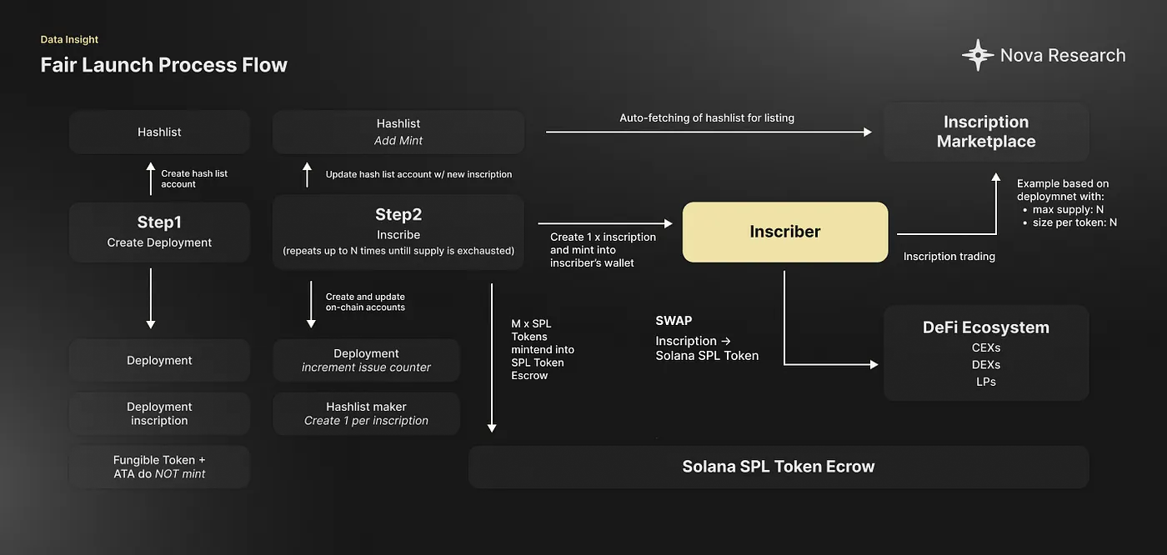Click the Hashlist maker box
1167x555 pixels.
366,413
